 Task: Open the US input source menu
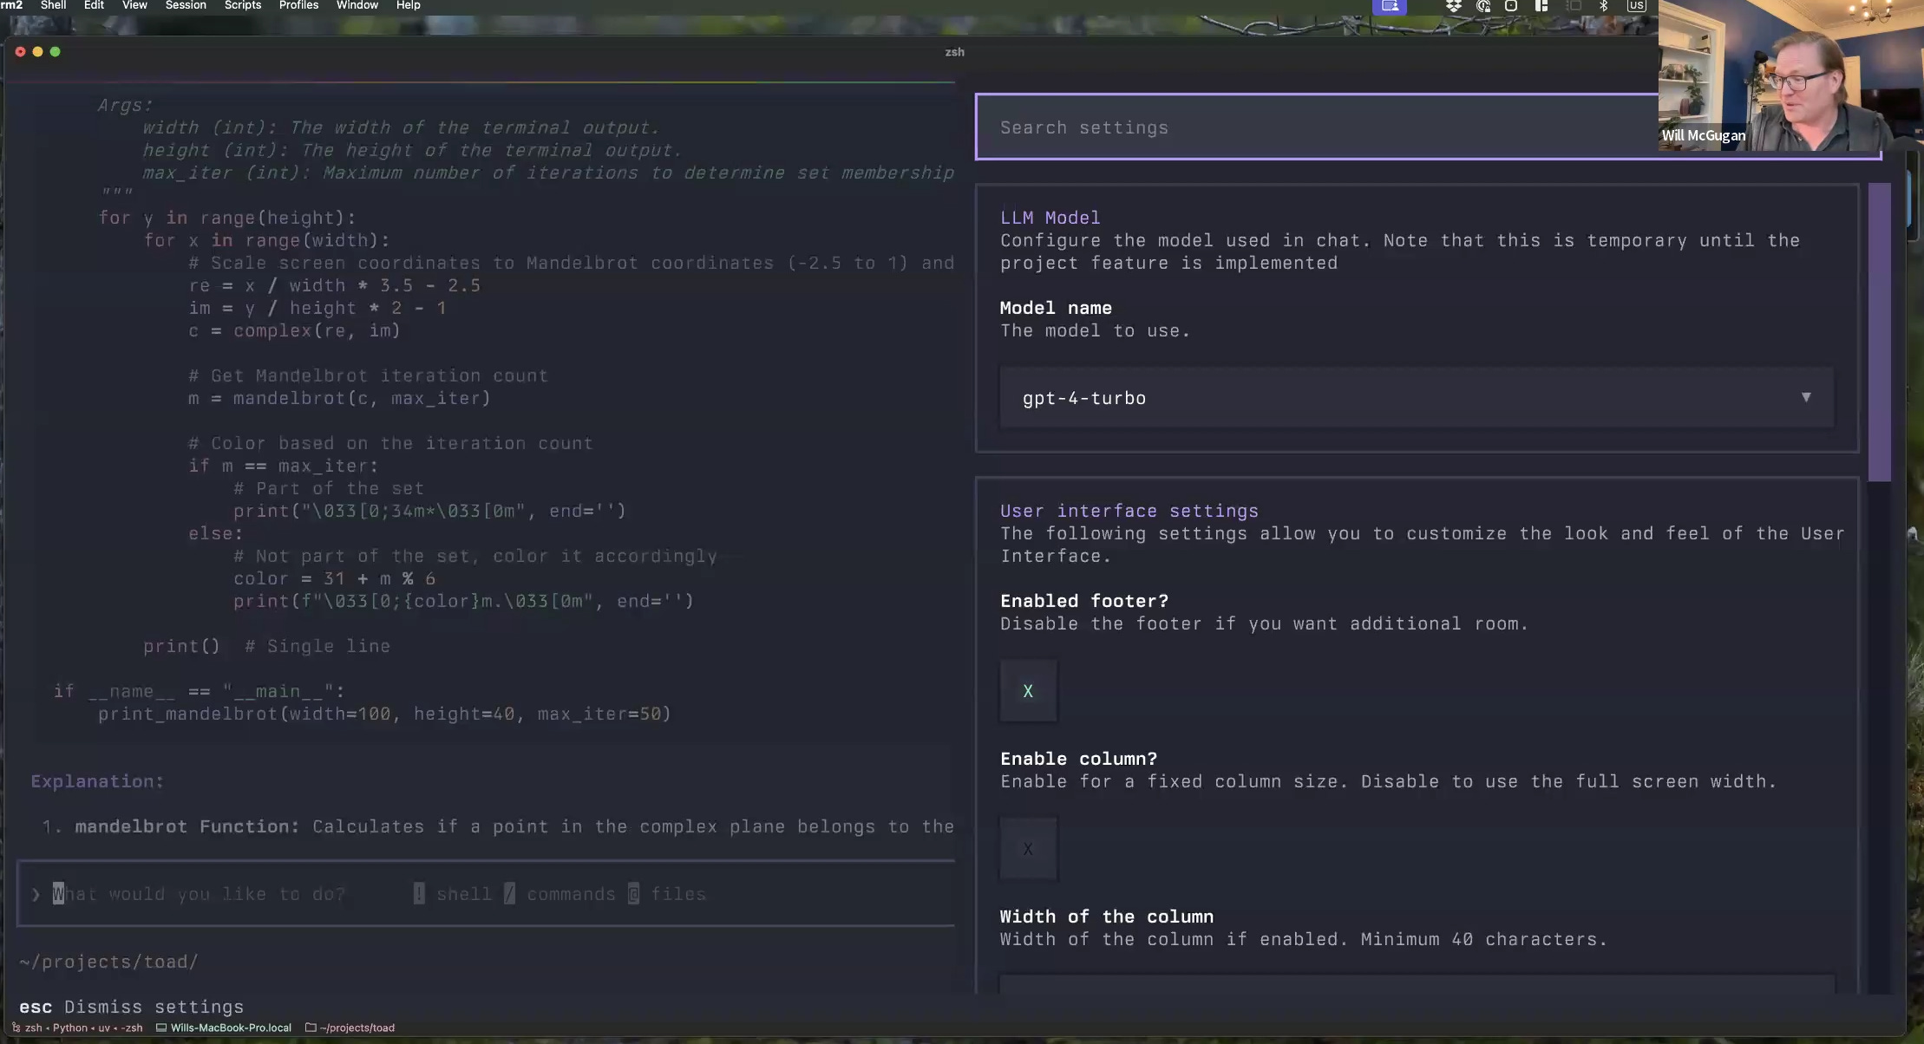1636,6
